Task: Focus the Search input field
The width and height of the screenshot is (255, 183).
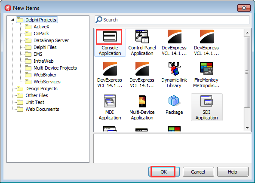Action: point(172,20)
